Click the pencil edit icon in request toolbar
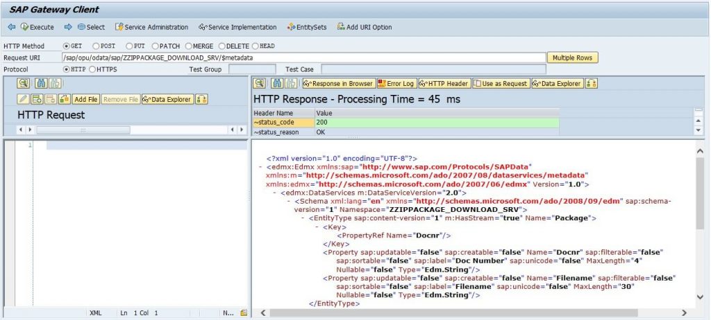This screenshot has height=320, width=711. [x=24, y=99]
